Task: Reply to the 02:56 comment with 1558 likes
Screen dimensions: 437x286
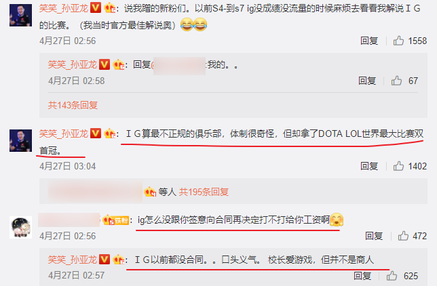Action: [369, 41]
